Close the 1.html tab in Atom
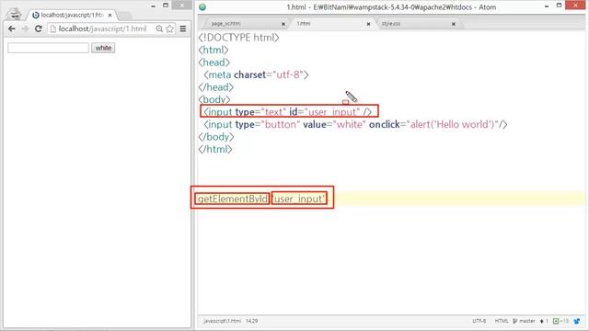 point(368,24)
